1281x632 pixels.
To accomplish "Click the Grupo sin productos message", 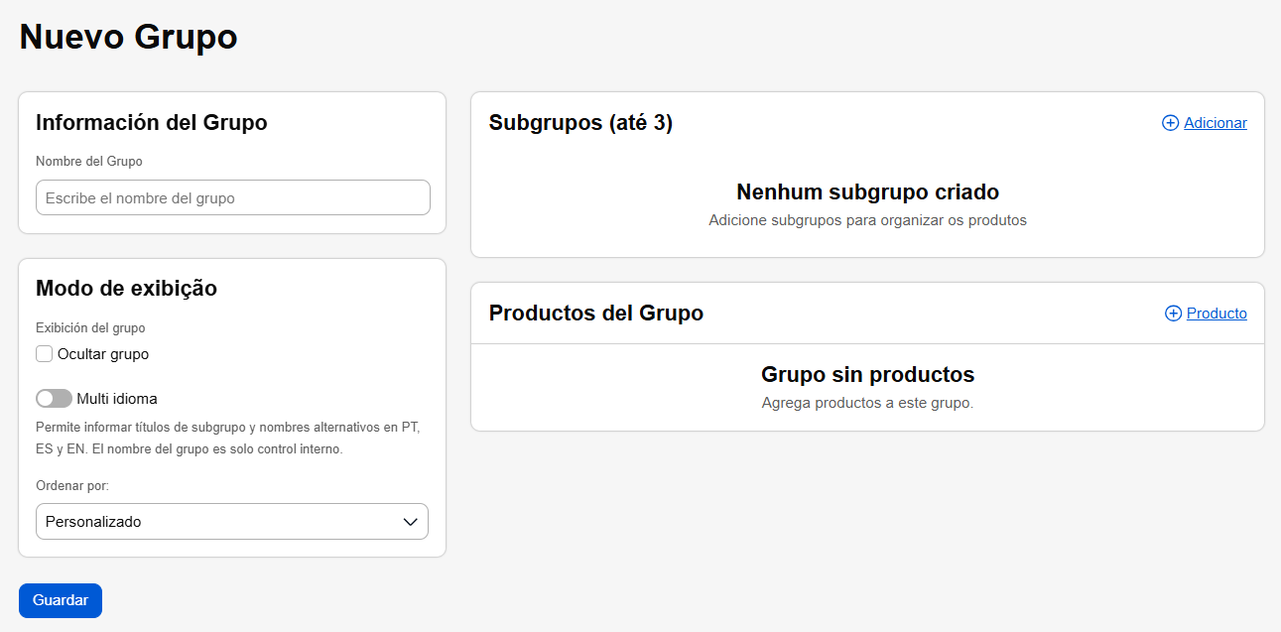I will click(867, 375).
